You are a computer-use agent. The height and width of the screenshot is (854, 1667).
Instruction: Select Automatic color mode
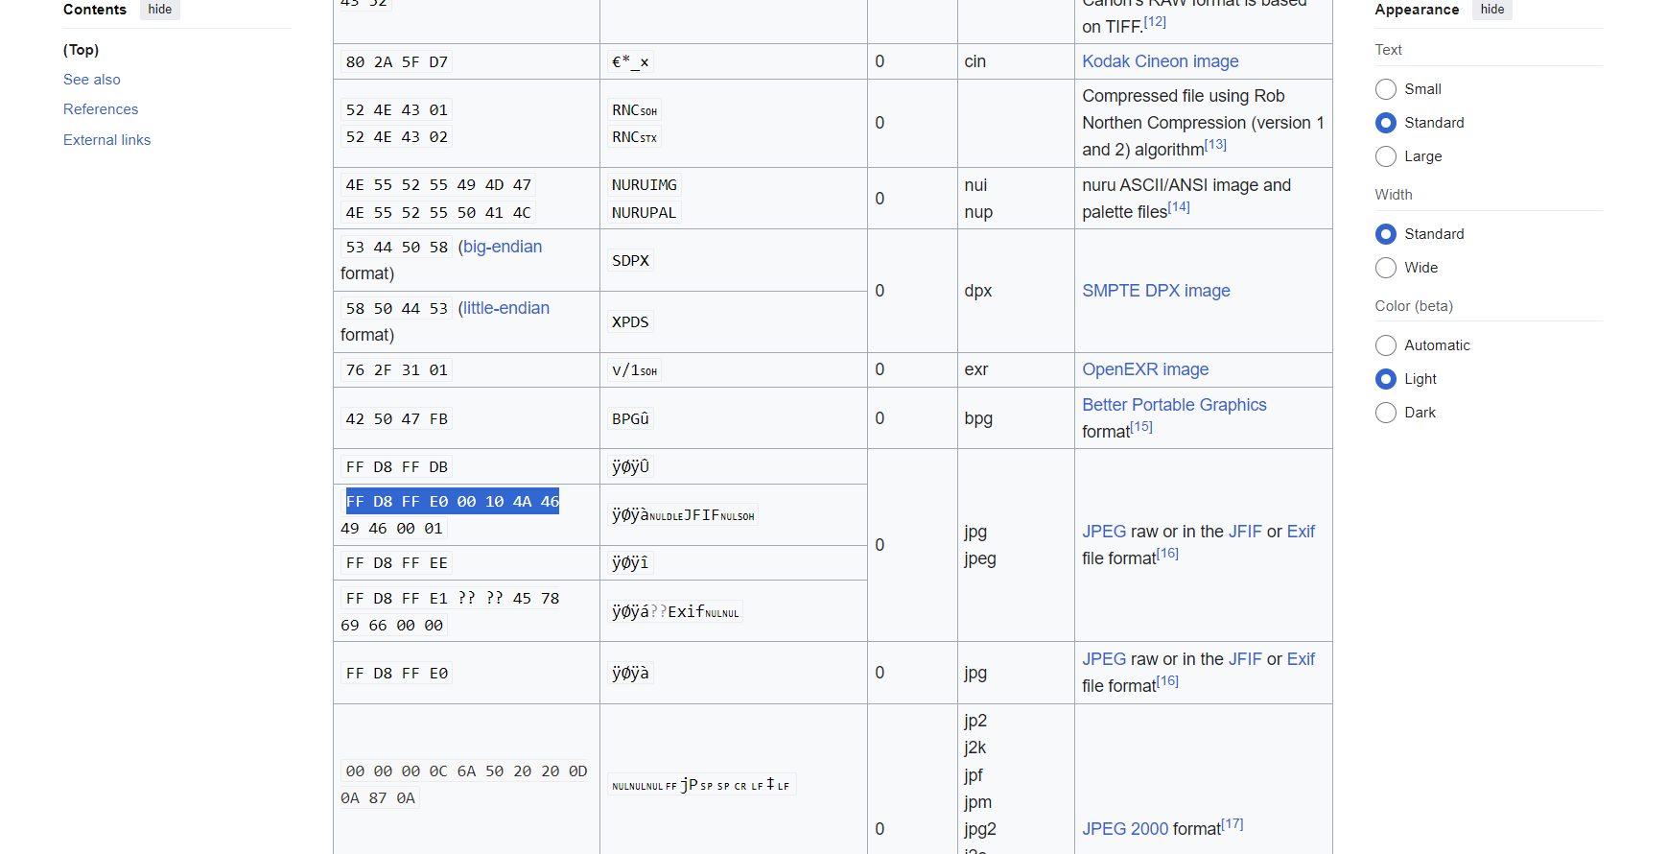[x=1386, y=345]
